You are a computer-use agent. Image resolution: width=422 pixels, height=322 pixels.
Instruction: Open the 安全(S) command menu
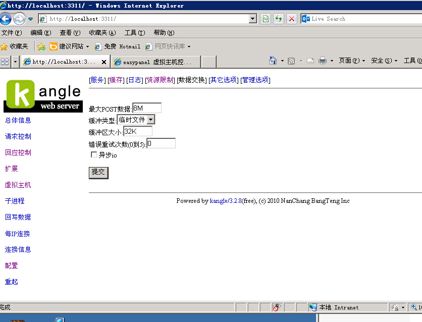point(384,61)
